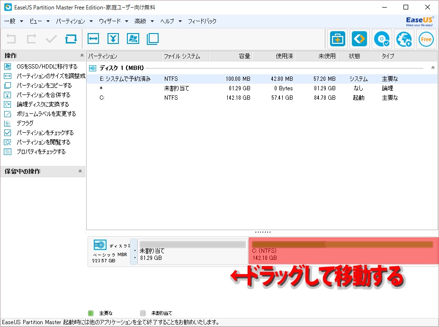Click パーティションをコピーする link
The width and height of the screenshot is (439, 327).
click(44, 86)
